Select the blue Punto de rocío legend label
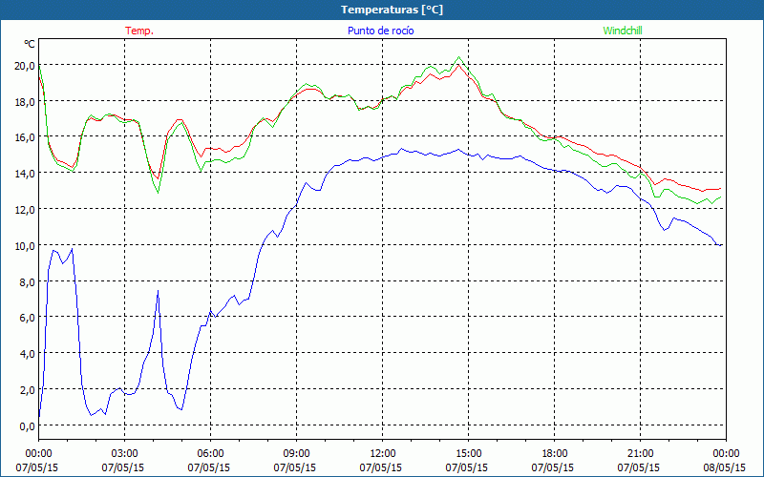 [380, 31]
